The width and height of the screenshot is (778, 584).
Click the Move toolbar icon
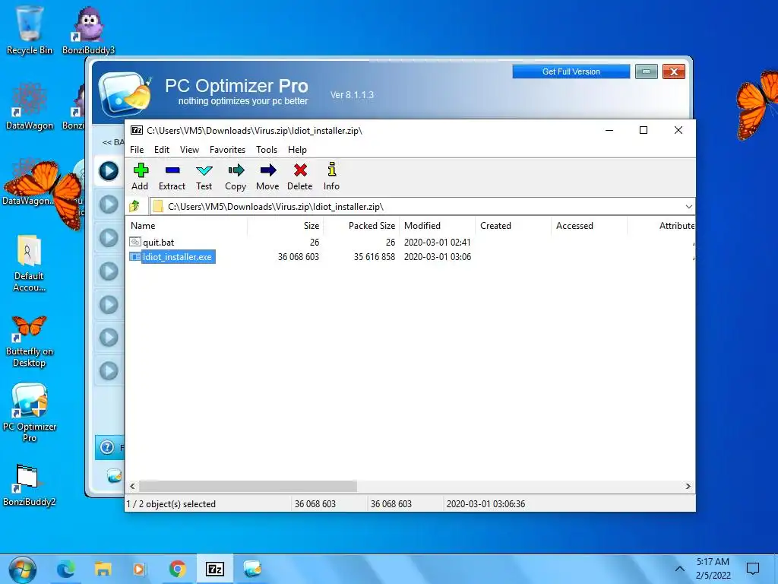coord(267,176)
